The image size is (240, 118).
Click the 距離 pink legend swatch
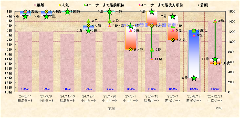click(x=35, y=5)
